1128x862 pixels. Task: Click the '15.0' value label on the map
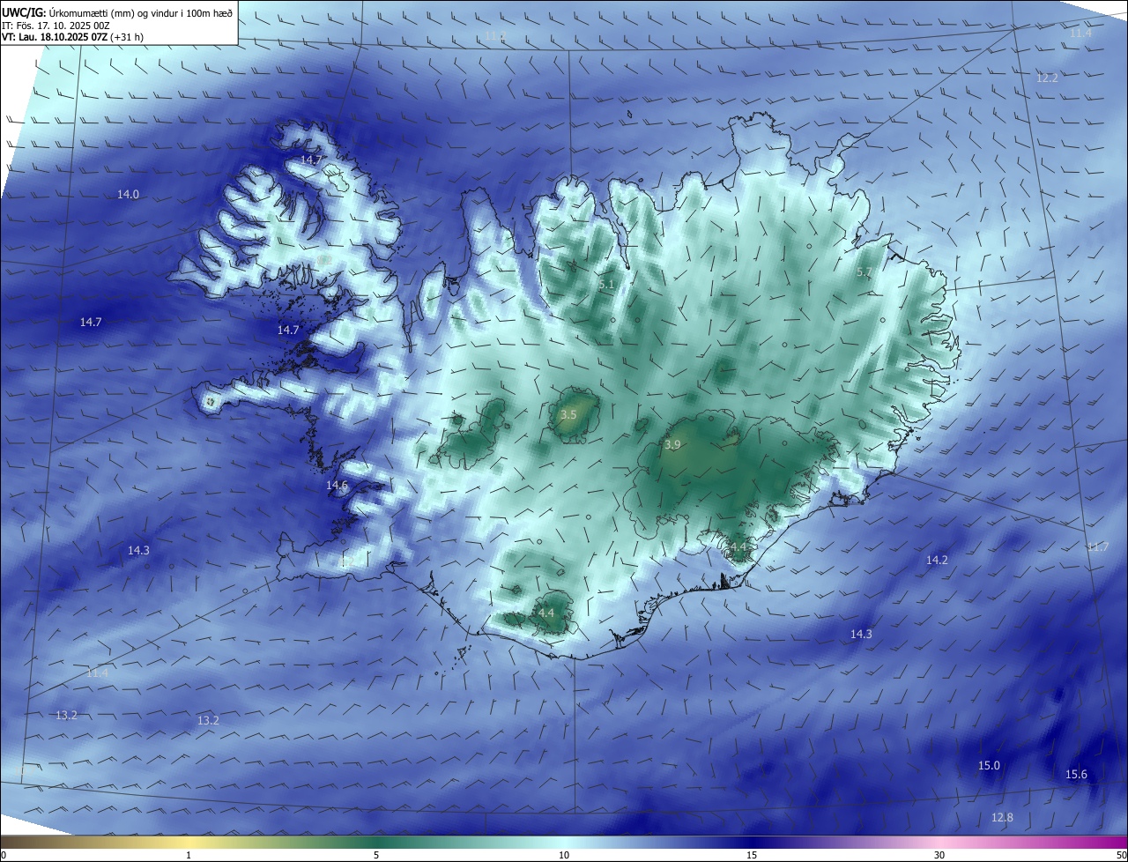[990, 765]
